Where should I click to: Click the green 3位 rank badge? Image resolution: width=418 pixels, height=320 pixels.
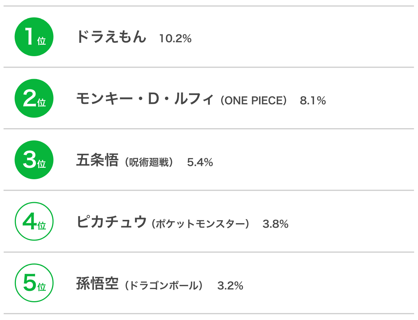[34, 160]
